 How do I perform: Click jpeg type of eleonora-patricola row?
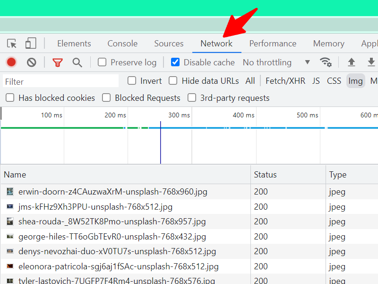coord(337,267)
